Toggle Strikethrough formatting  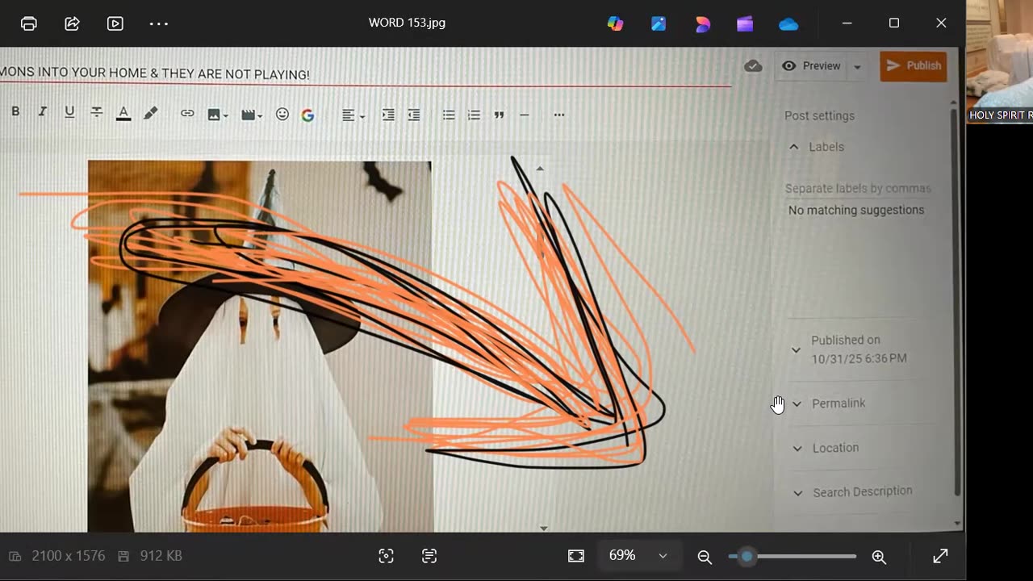[97, 112]
